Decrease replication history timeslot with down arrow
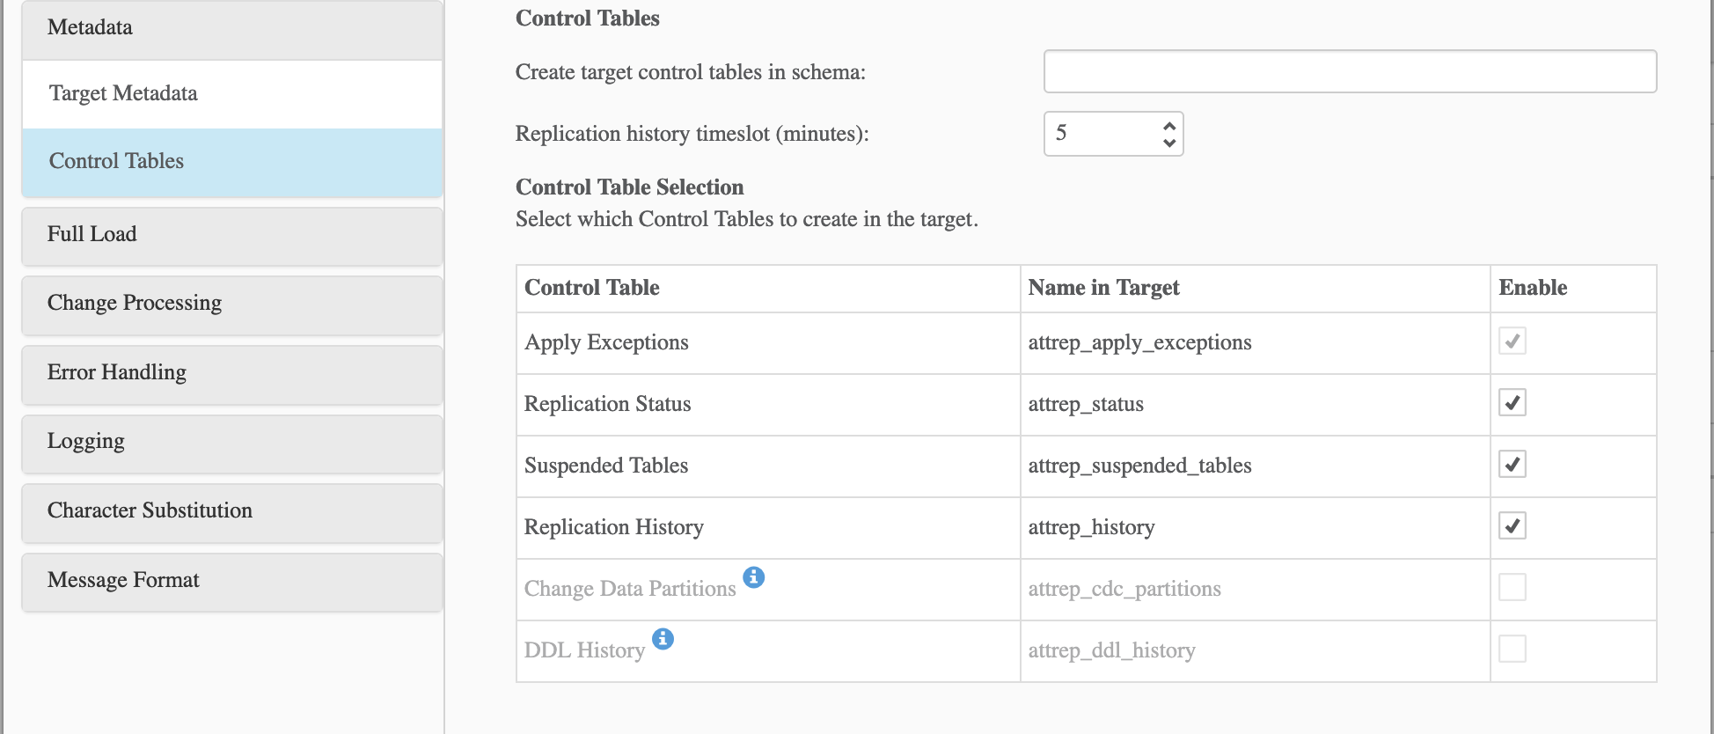 1169,143
